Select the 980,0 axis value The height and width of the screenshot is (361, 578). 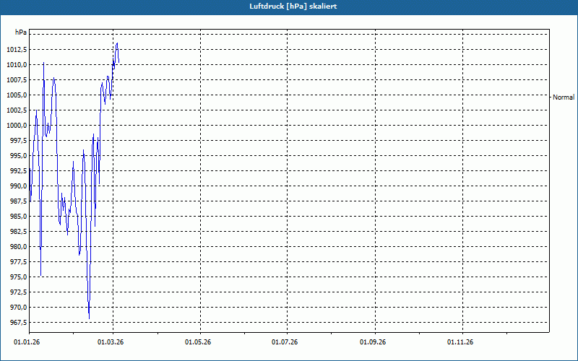(x=18, y=246)
